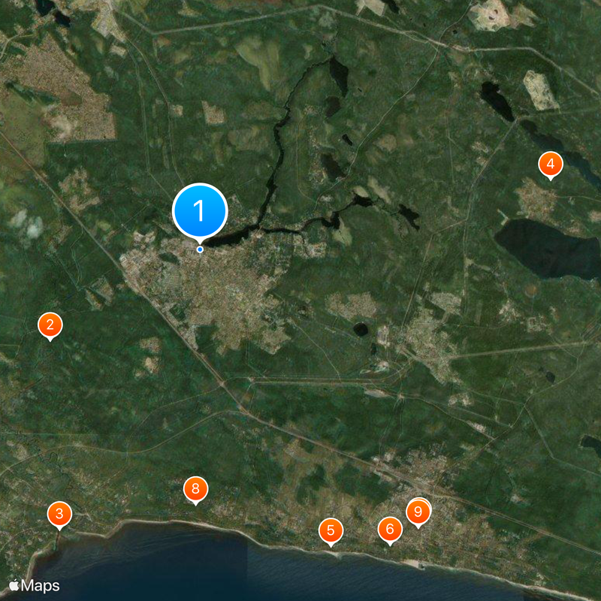Click the small blue location dot below pin 1

pyautogui.click(x=200, y=249)
